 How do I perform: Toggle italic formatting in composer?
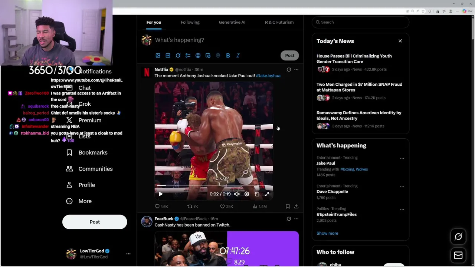pos(238,56)
